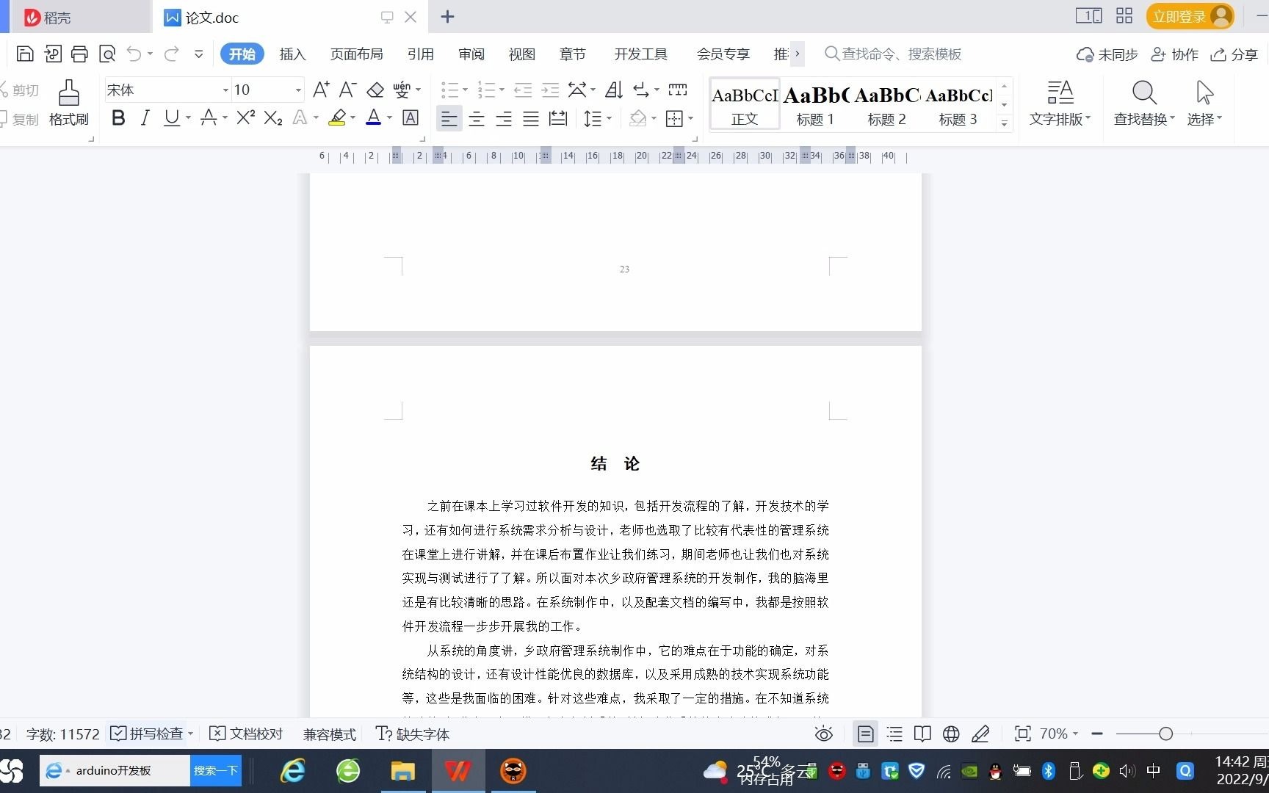Open Print Preview icon
1269x793 pixels.
[x=107, y=54]
